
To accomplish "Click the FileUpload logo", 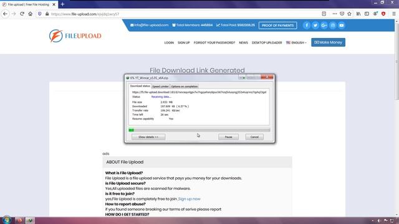I will (x=75, y=36).
